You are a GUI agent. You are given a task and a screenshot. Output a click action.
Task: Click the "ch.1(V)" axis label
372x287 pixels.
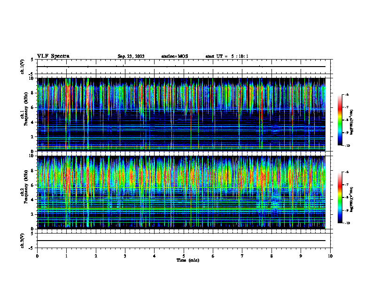[22, 67]
